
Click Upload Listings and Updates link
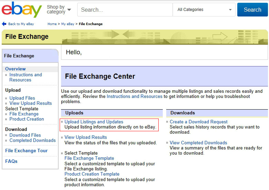point(94,122)
